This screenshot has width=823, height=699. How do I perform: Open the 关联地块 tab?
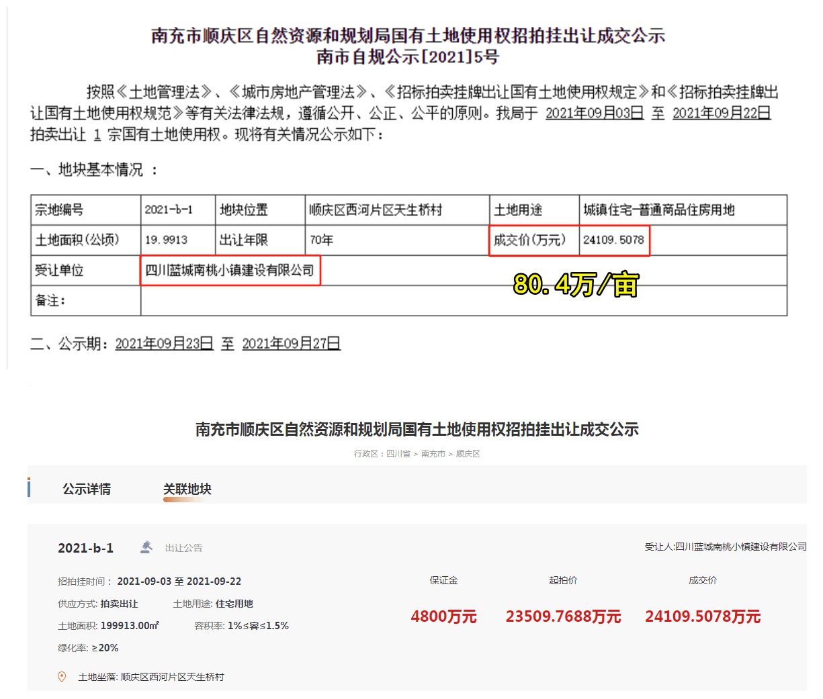(x=187, y=488)
